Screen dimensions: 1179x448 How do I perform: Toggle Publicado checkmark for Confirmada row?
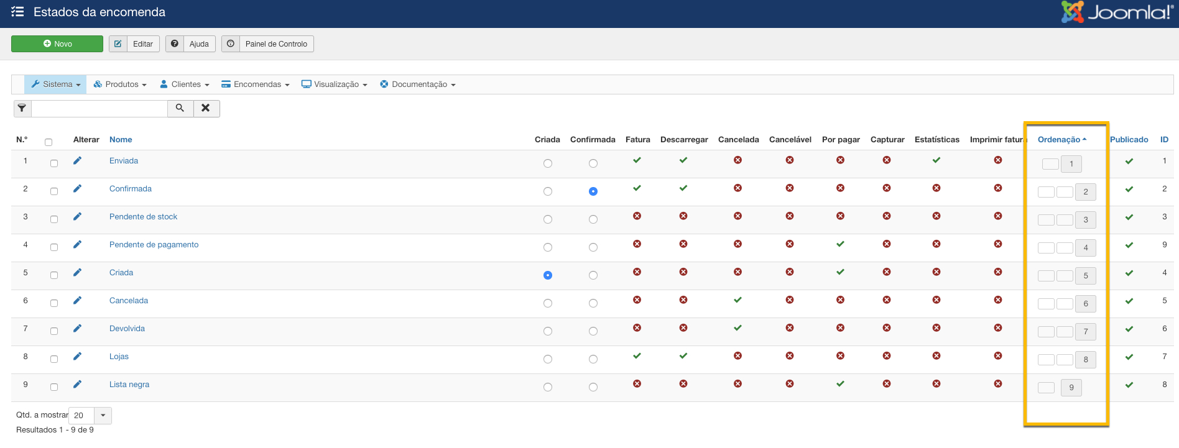pyautogui.click(x=1129, y=189)
